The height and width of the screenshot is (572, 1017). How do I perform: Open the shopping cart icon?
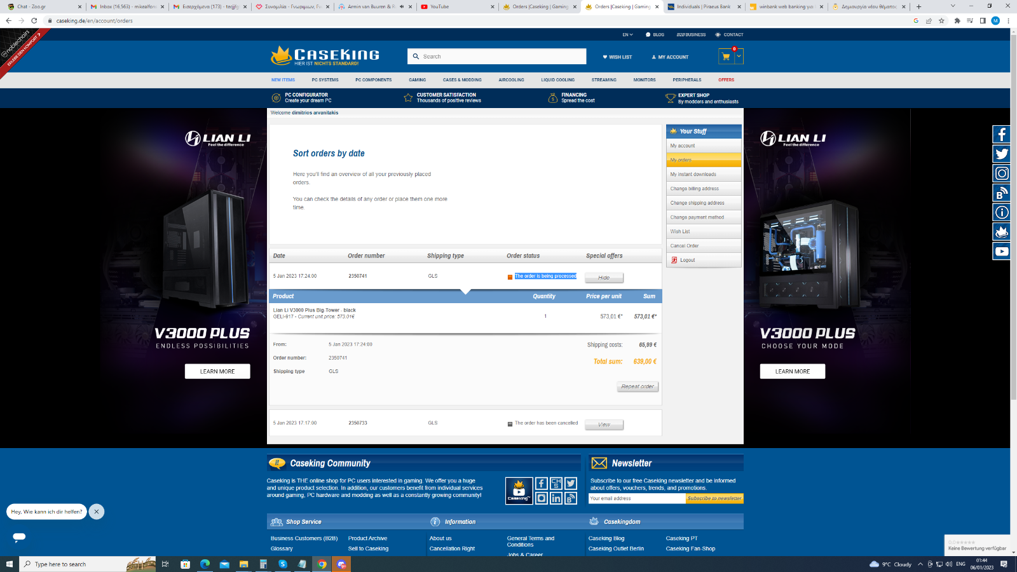[x=726, y=57]
